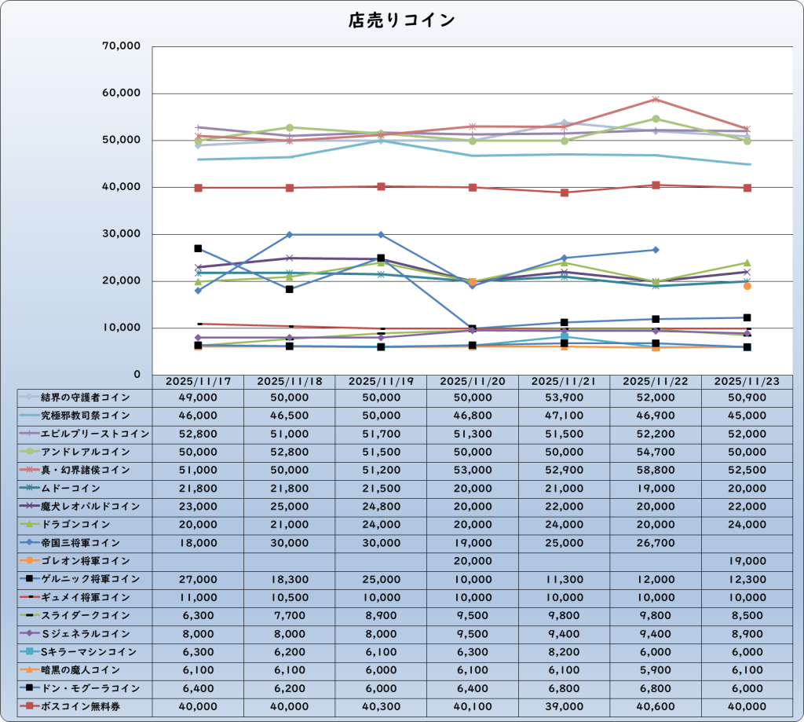
Task: Click the 70,000 label on the Y-axis
Action: 121,46
